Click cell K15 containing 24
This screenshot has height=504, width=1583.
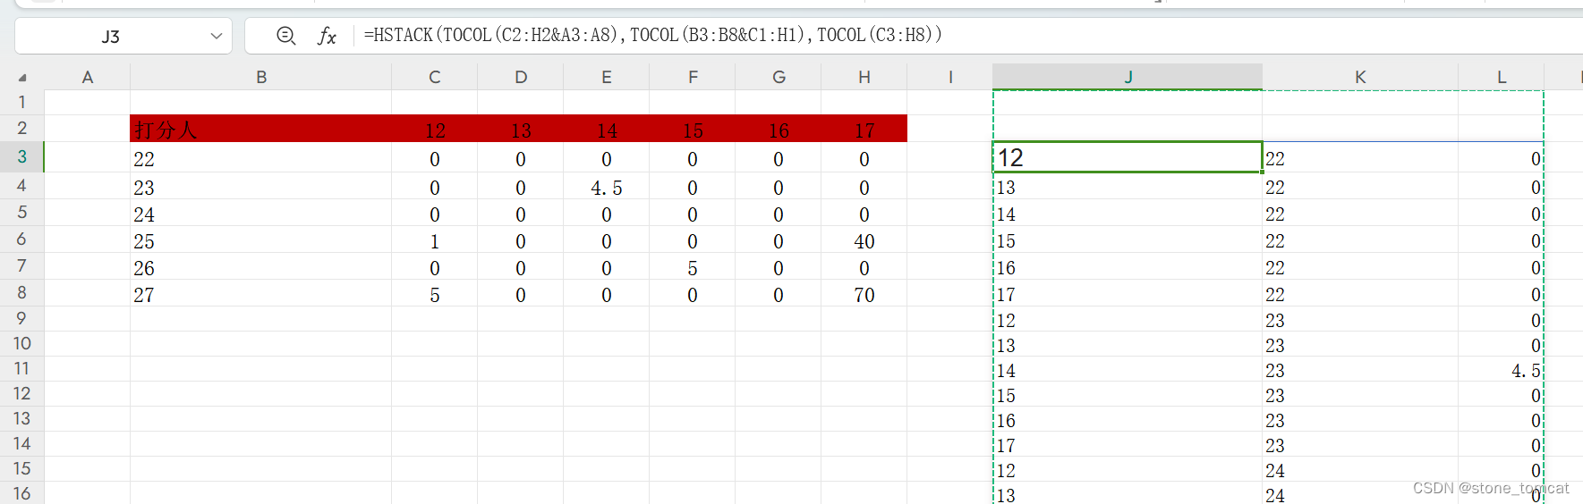(1360, 469)
